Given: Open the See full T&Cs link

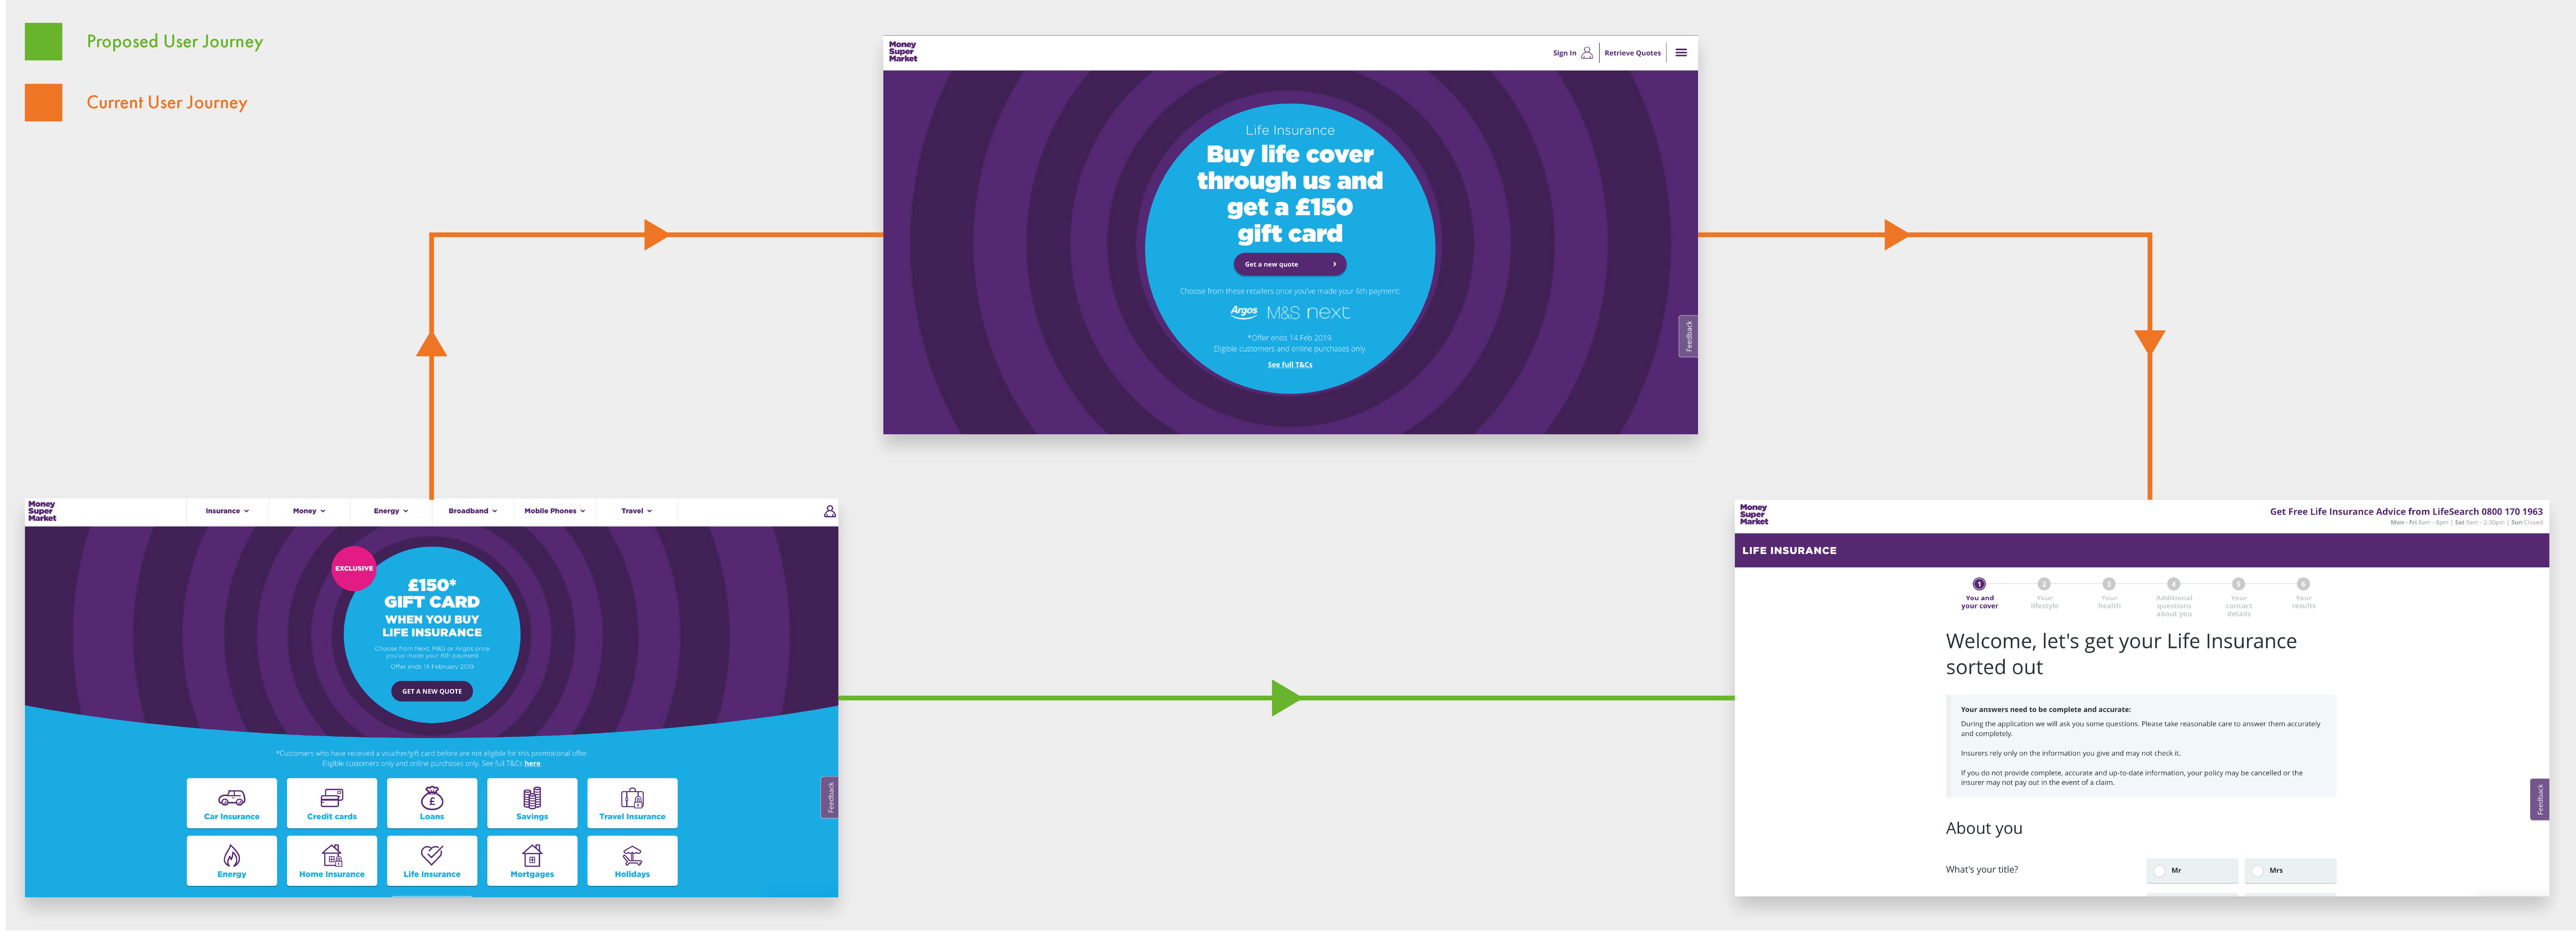Looking at the screenshot, I should coord(1290,365).
